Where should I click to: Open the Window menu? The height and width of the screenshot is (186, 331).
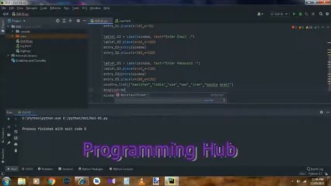[95, 8]
